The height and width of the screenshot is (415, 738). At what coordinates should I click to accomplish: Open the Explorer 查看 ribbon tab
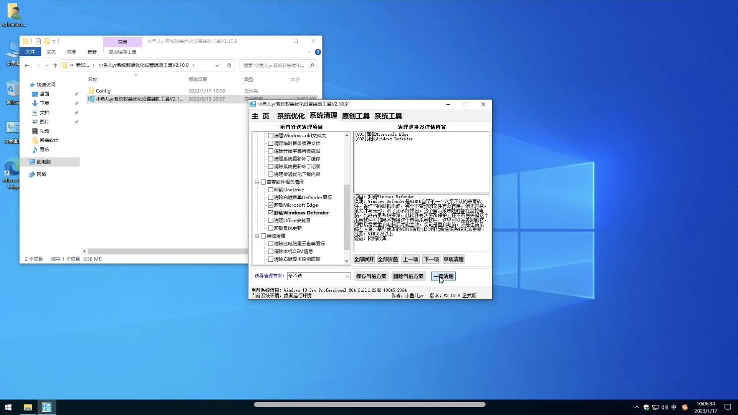click(92, 52)
